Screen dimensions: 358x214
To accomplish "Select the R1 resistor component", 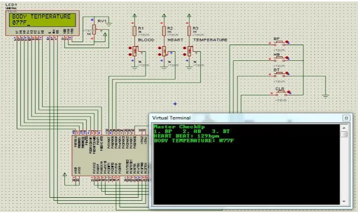I will (x=135, y=31).
